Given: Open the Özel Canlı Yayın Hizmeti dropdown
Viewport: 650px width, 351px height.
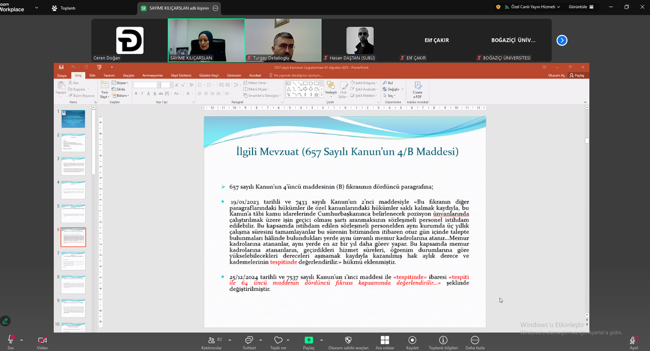Looking at the screenshot, I should (x=533, y=7).
